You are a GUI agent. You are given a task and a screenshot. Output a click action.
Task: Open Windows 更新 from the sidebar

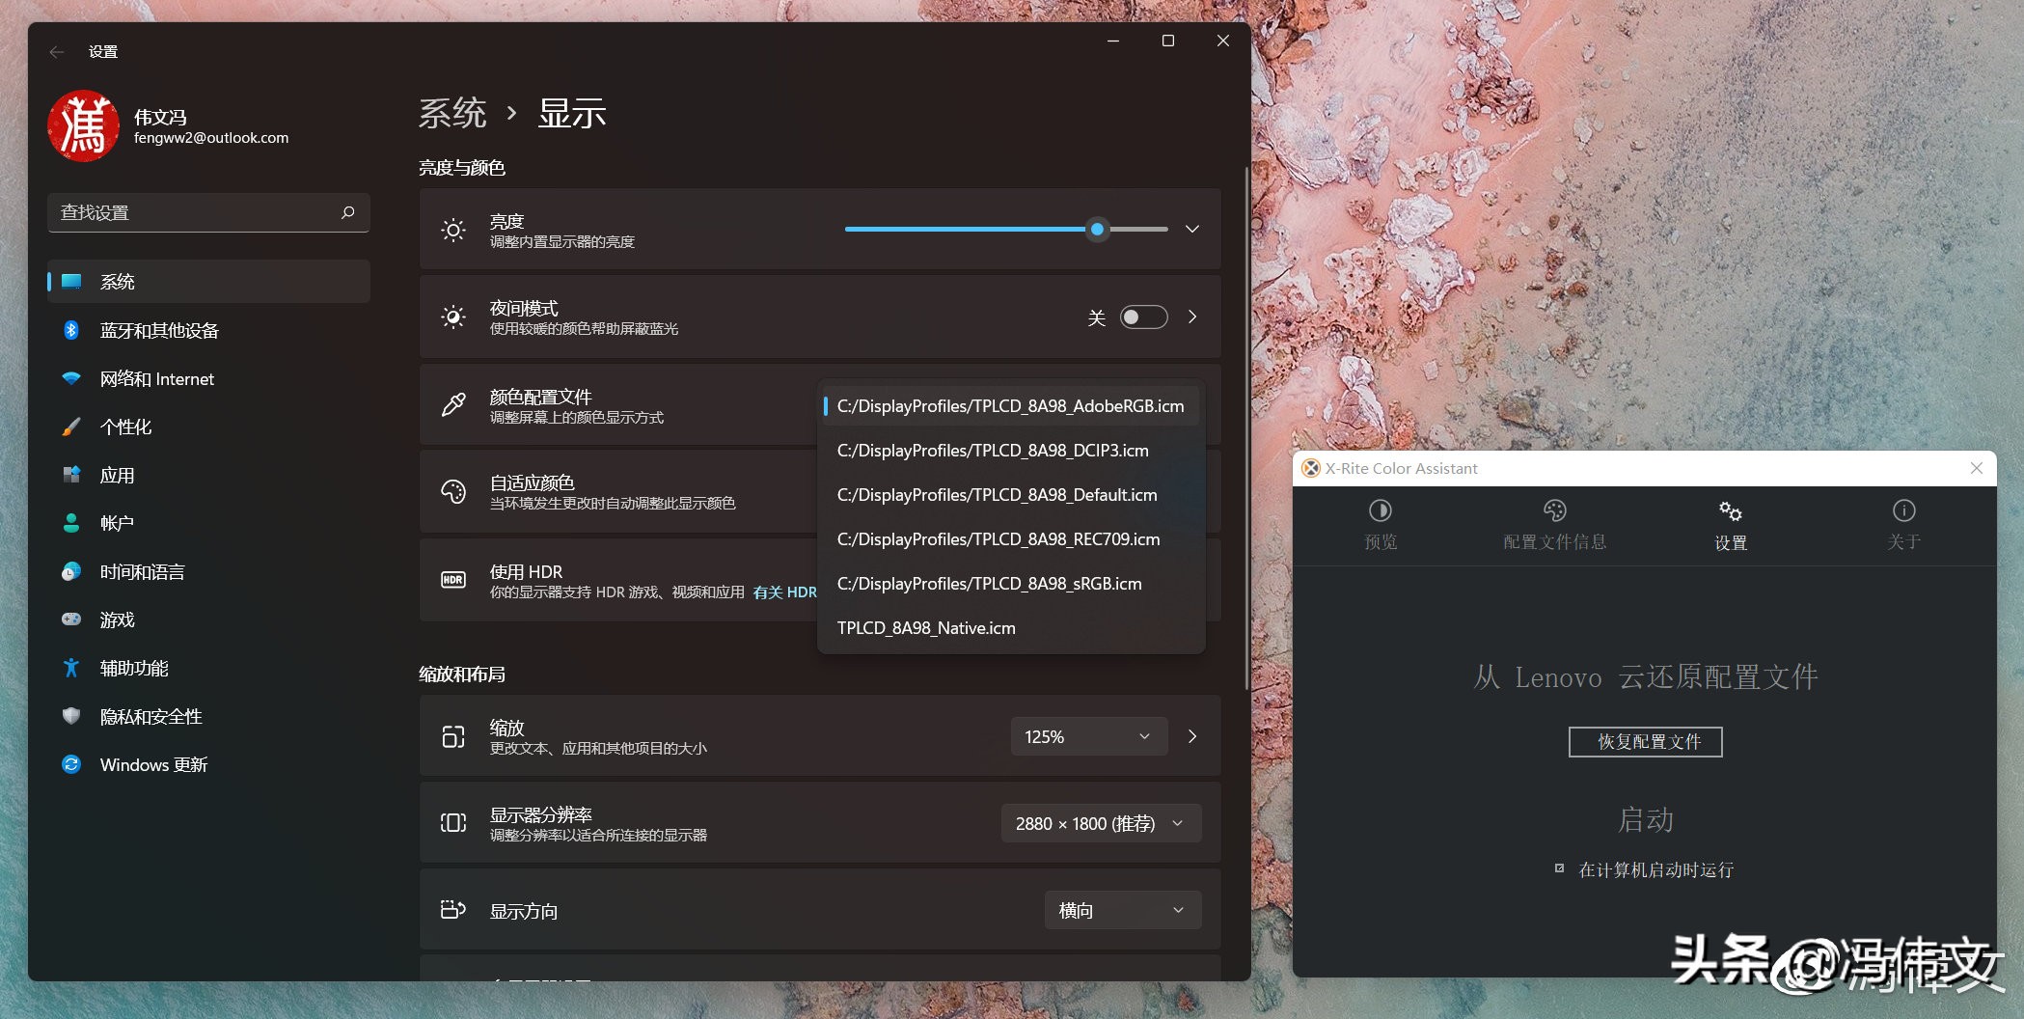tap(152, 764)
